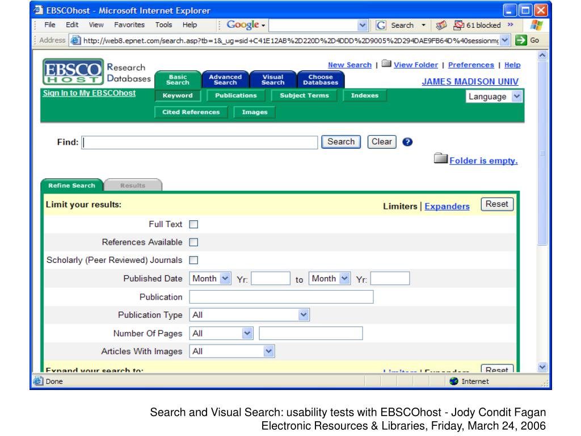Screen dimensions: 581x436
Task: Click the 61 blocked popup blocker icon
Action: click(458, 25)
